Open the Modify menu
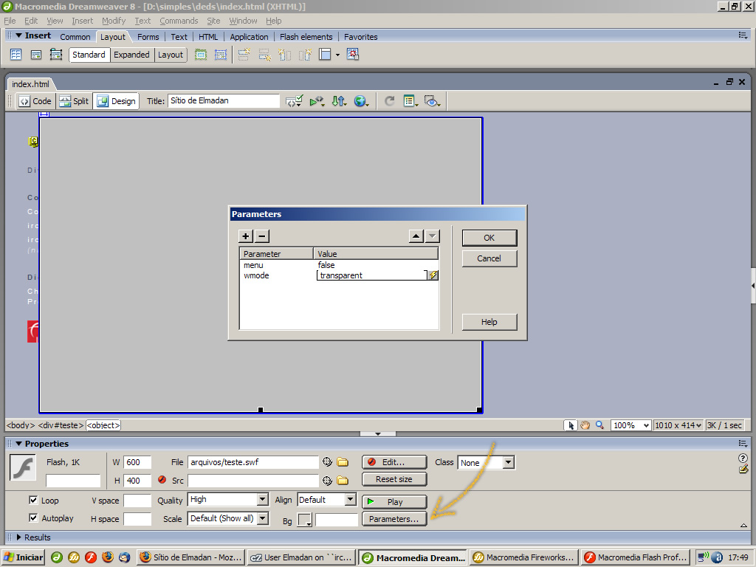 click(114, 21)
